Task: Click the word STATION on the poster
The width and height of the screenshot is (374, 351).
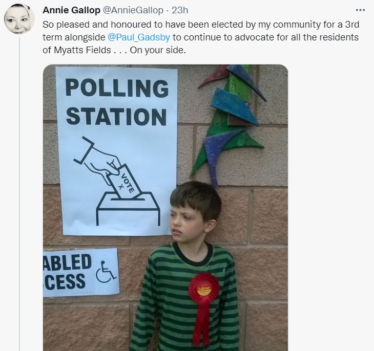Action: point(116,116)
